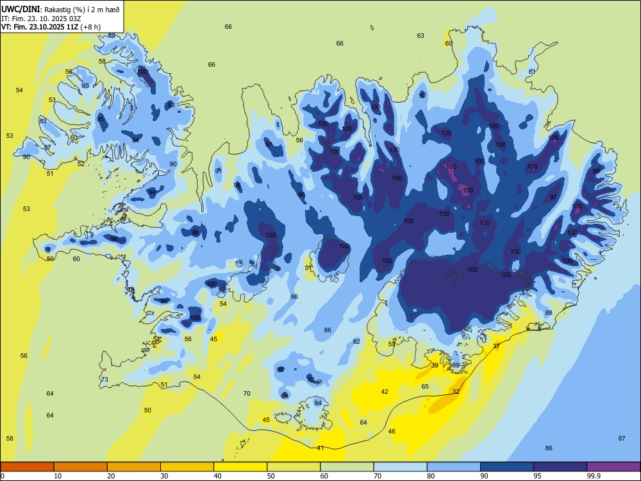Click the humidity value '82' on the map
The width and height of the screenshot is (641, 481).
(356, 342)
